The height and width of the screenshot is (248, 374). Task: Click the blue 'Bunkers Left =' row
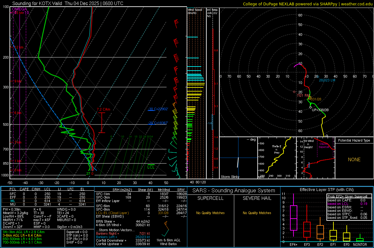[x=123, y=237]
